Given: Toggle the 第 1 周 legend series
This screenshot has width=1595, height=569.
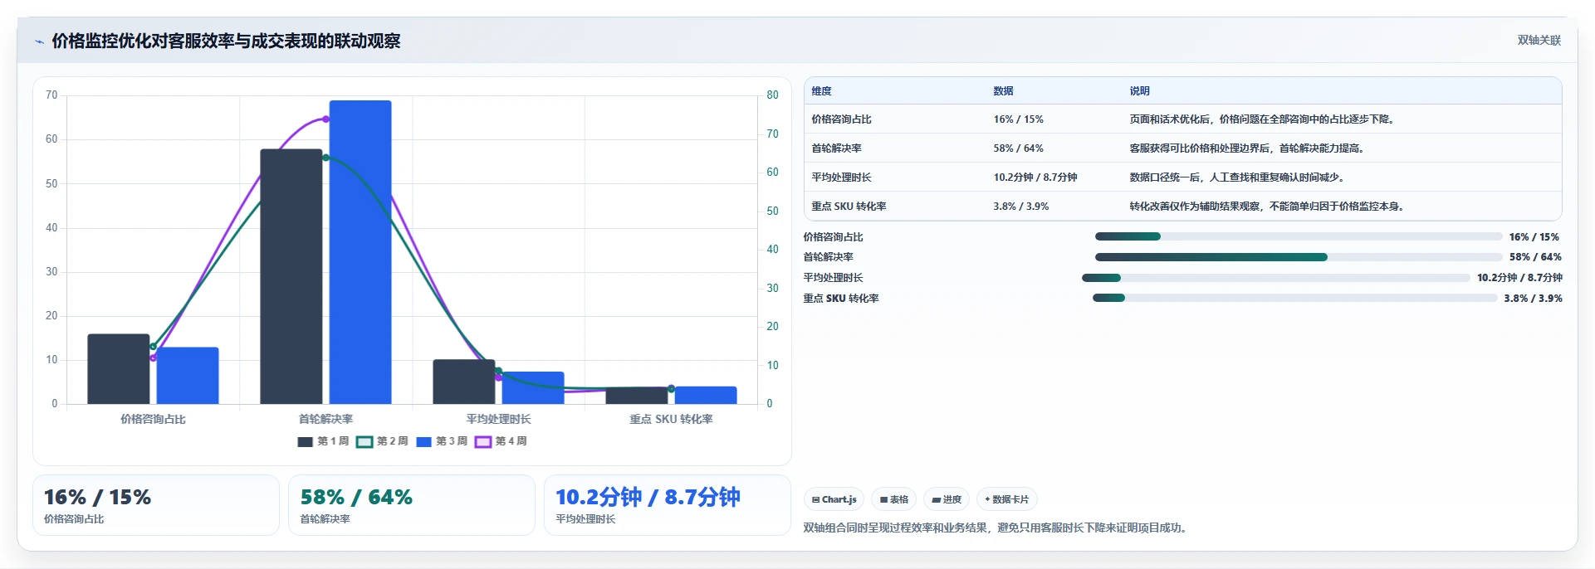Looking at the screenshot, I should click(x=323, y=441).
